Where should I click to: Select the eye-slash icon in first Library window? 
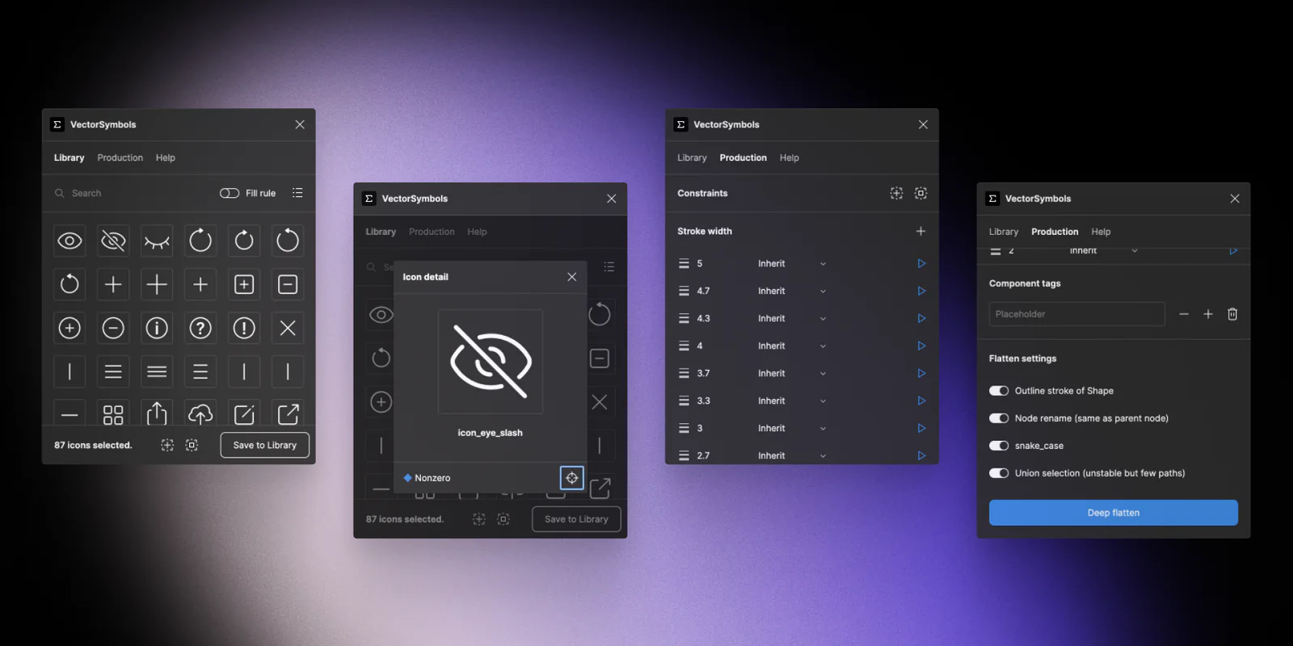113,241
